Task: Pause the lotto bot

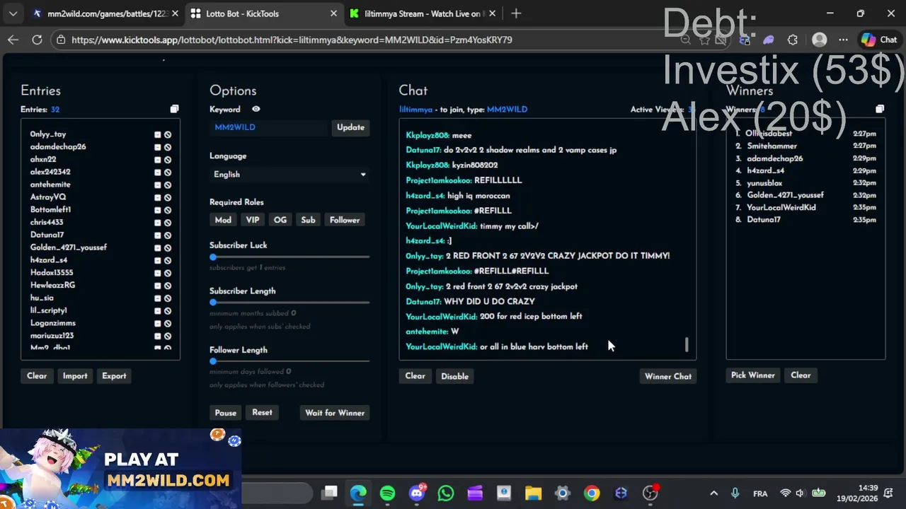Action: click(x=226, y=413)
